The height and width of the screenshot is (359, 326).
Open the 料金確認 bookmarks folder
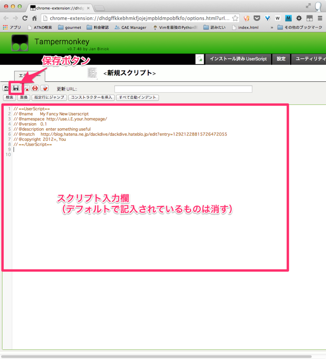tap(98, 27)
